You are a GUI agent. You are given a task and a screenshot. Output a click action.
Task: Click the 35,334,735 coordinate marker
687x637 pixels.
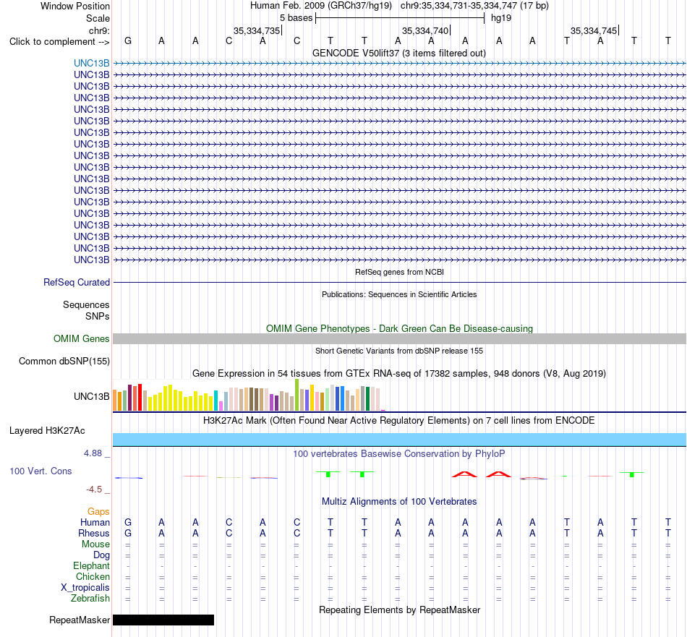pyautogui.click(x=256, y=30)
